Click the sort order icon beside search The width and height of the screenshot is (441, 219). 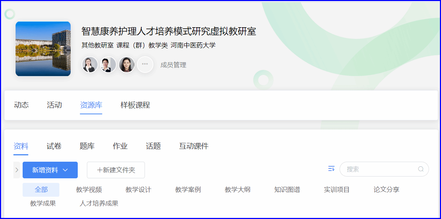click(331, 169)
